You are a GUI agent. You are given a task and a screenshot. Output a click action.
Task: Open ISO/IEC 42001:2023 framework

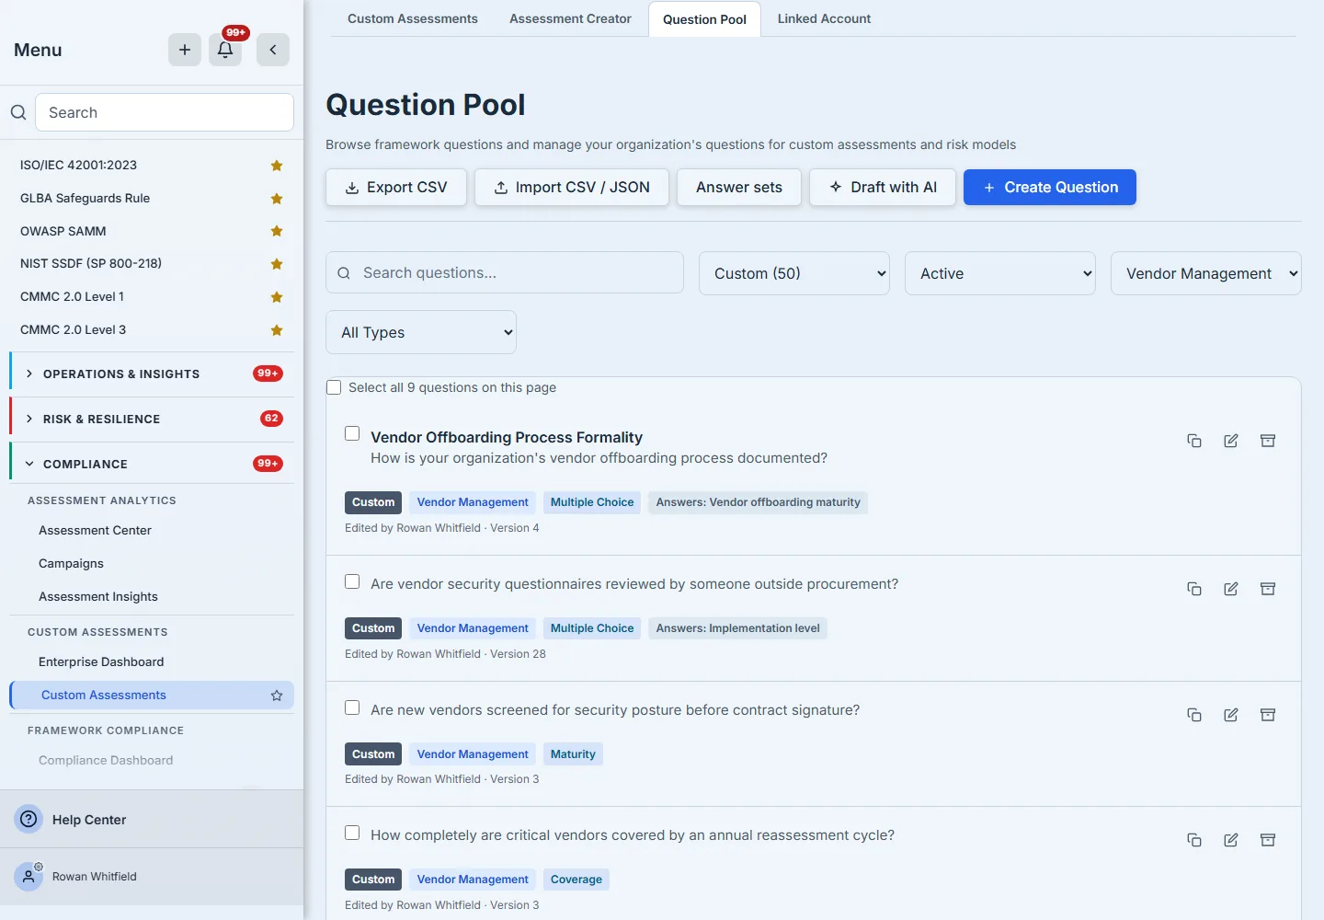[78, 166]
